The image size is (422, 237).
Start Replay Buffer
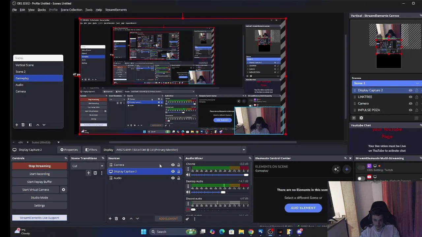[40, 182]
